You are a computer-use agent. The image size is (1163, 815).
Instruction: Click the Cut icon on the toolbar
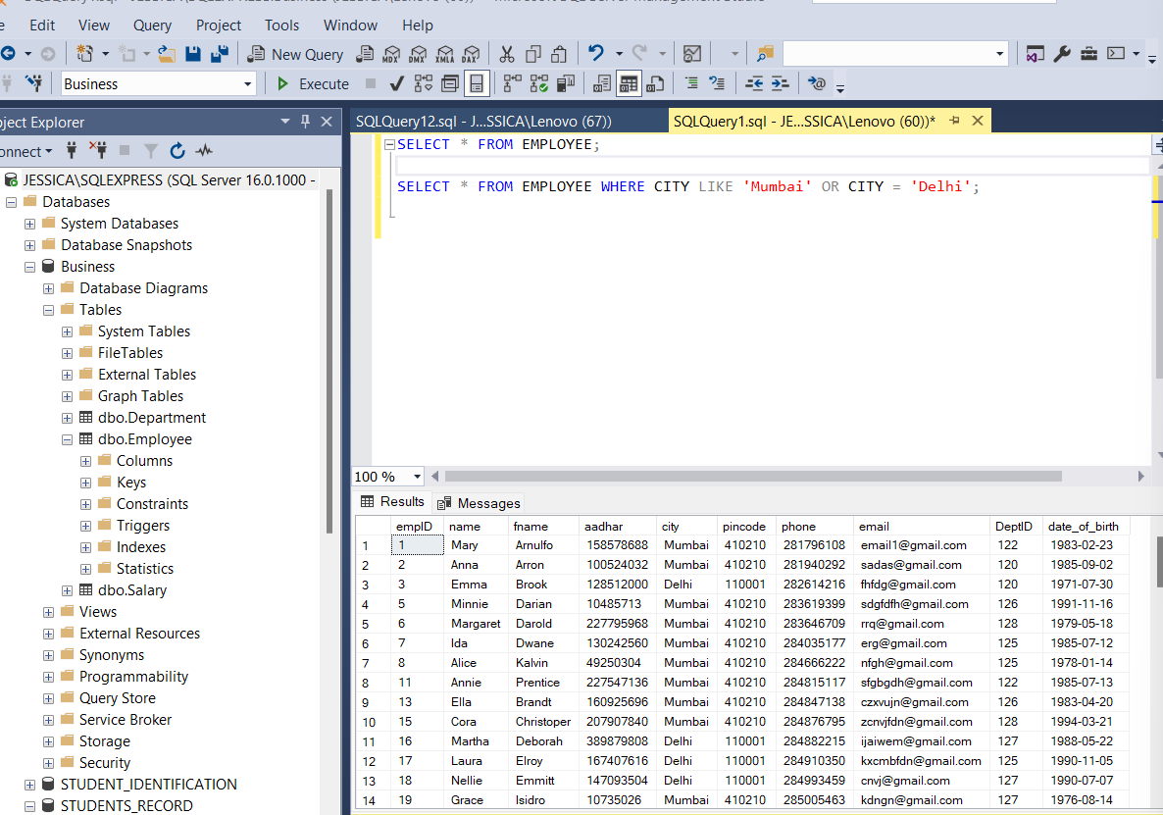(x=508, y=54)
